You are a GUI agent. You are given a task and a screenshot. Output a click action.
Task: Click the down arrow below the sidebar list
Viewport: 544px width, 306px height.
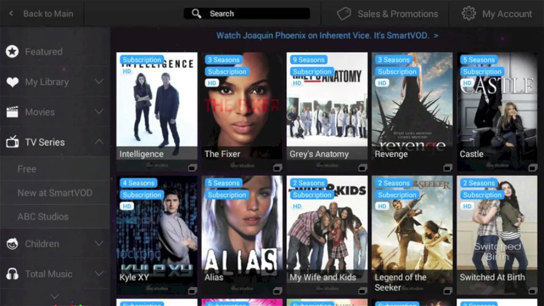pos(55,296)
